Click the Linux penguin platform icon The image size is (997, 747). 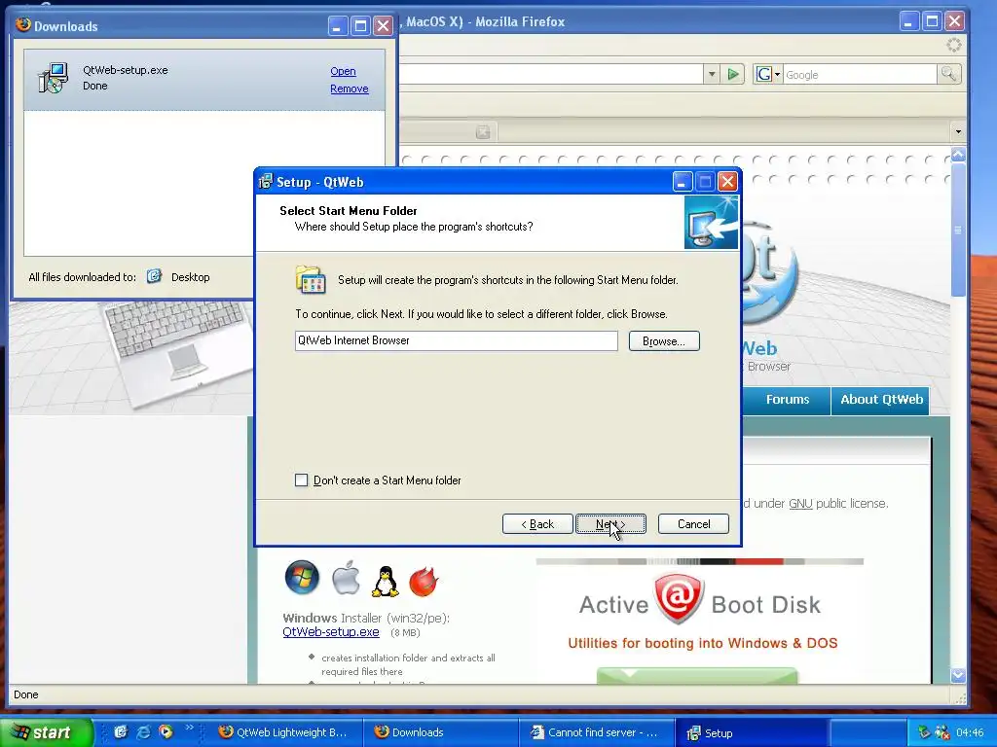pyautogui.click(x=385, y=581)
